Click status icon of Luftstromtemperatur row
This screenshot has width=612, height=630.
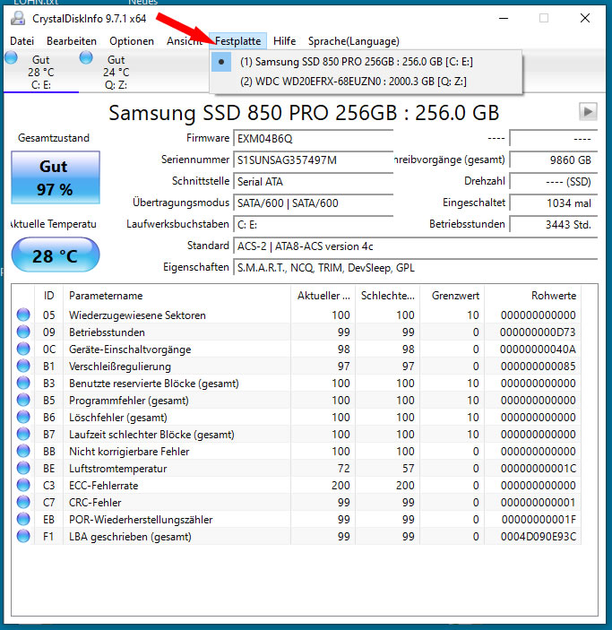pos(23,469)
